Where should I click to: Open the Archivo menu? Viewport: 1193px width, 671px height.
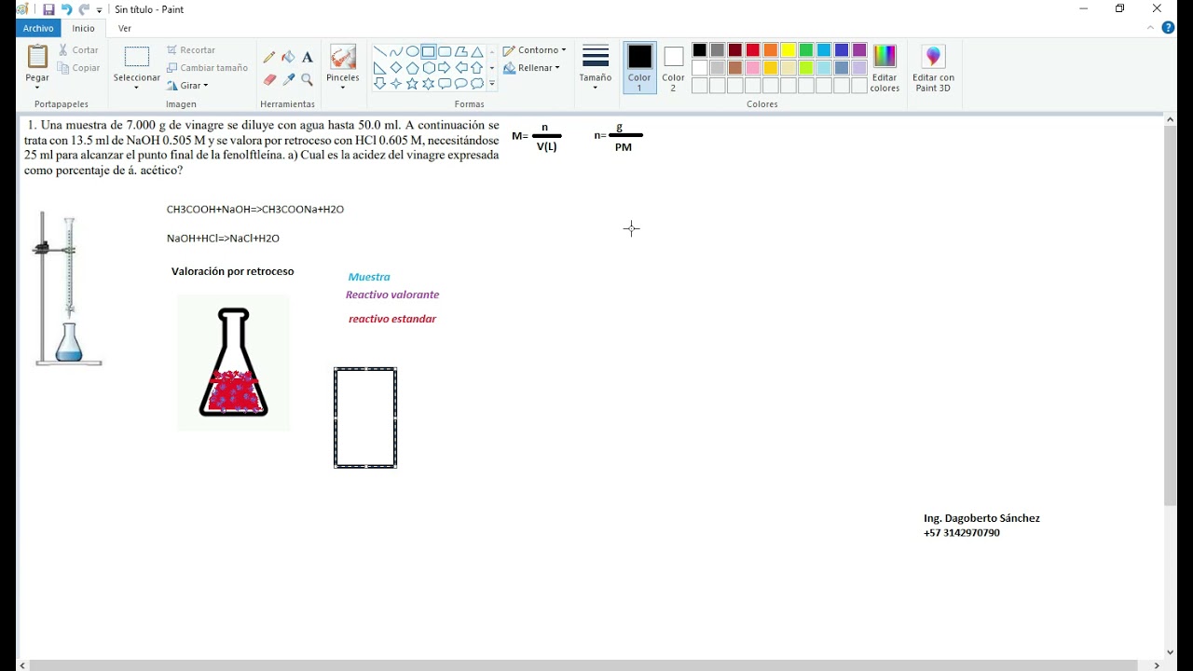(39, 28)
